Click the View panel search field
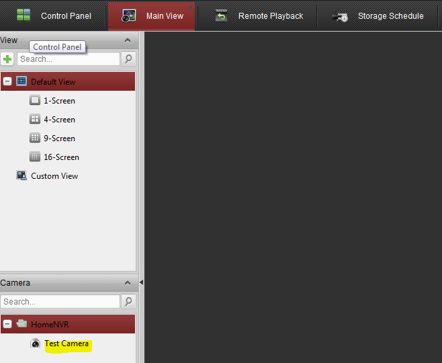Image resolution: width=442 pixels, height=363 pixels. click(68, 59)
